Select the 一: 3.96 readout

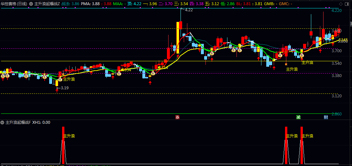(150, 4)
